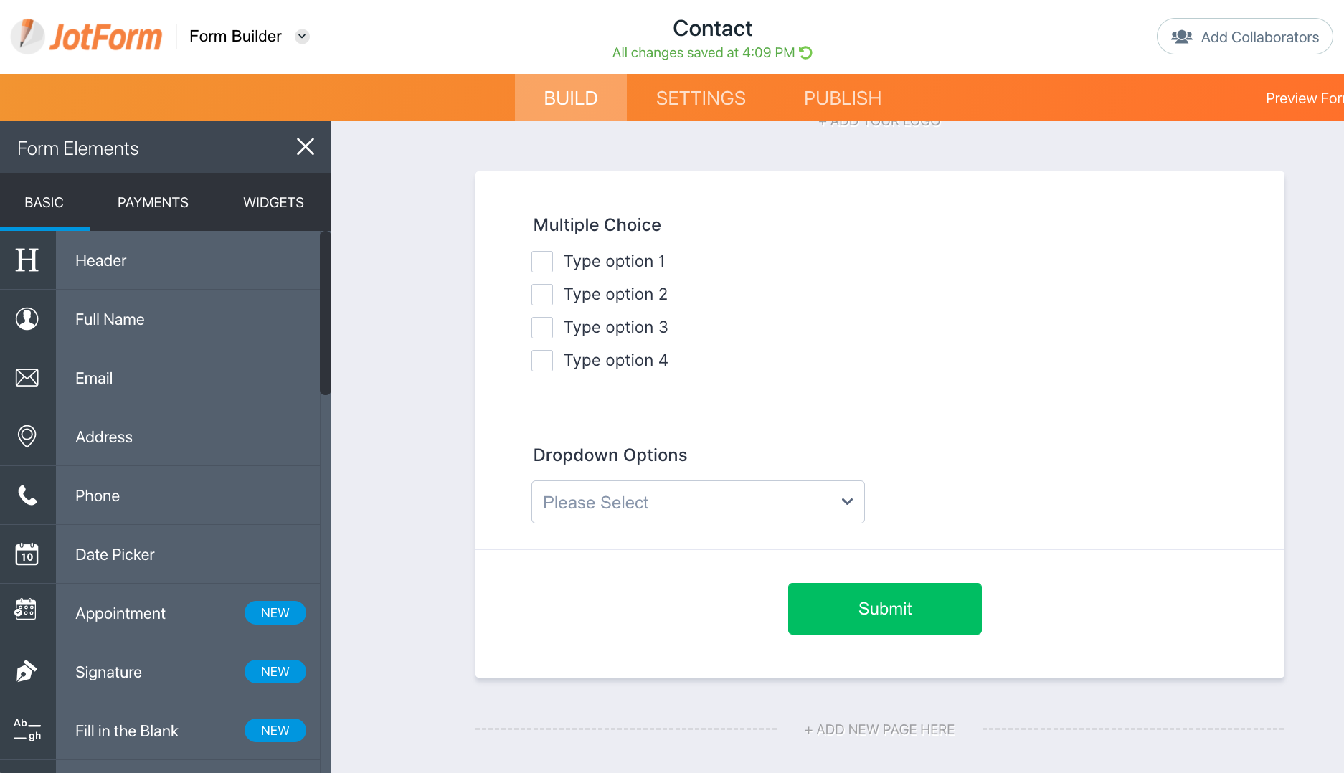
Task: Click the Form Elements panel scrollbar
Action: pos(326,313)
